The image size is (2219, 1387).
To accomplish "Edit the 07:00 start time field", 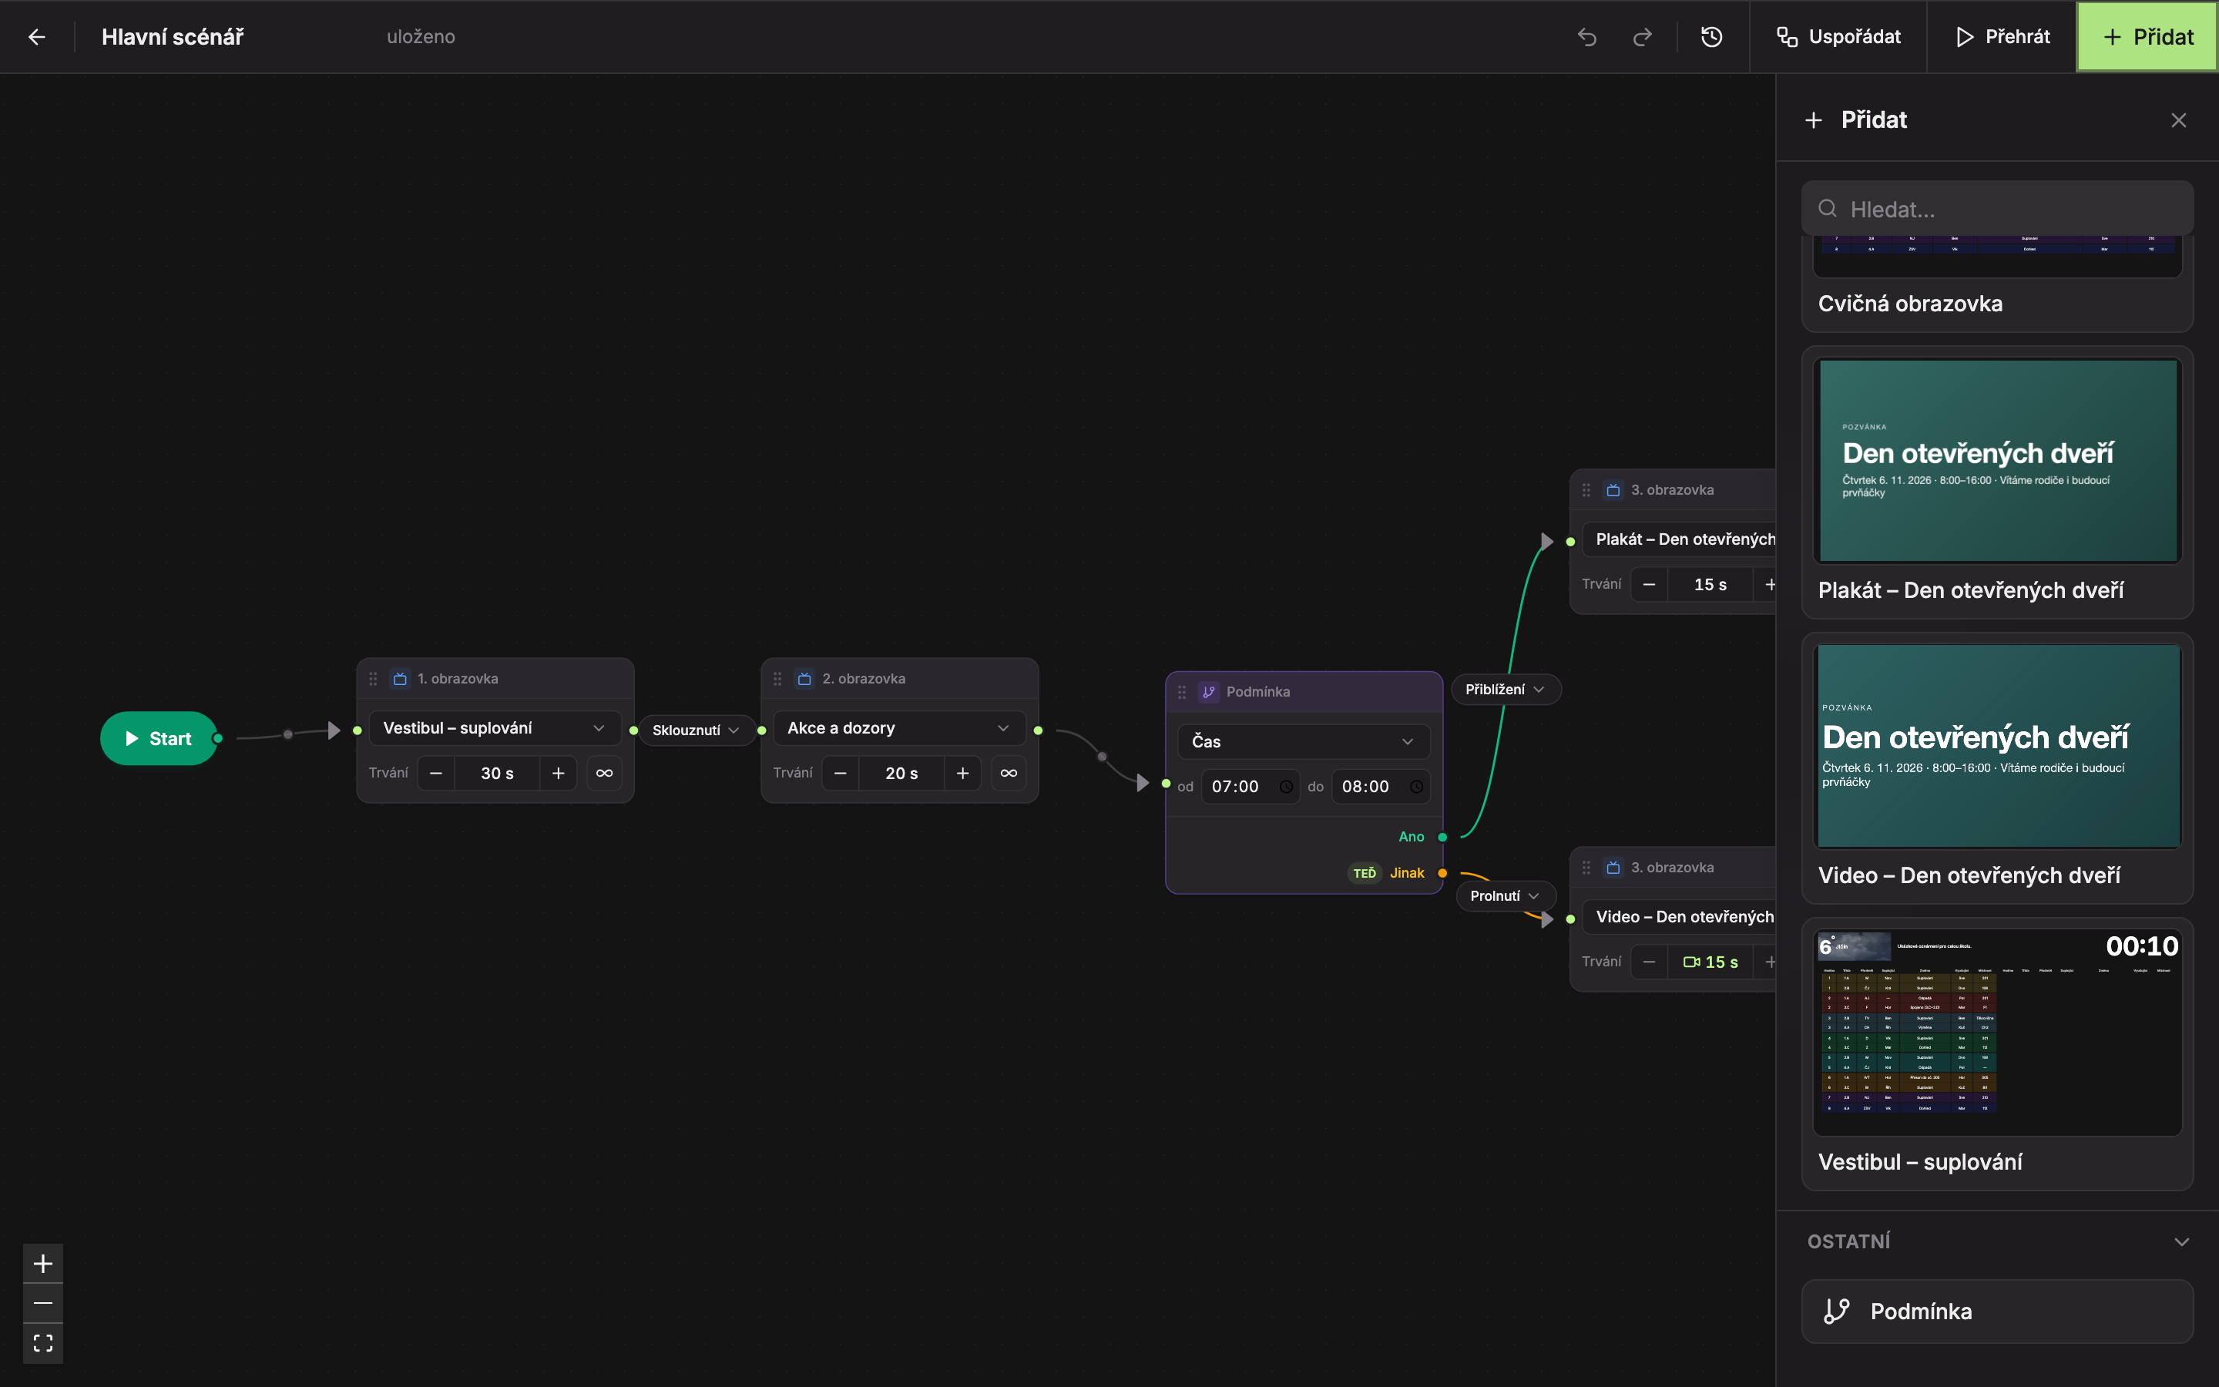I will (1250, 786).
